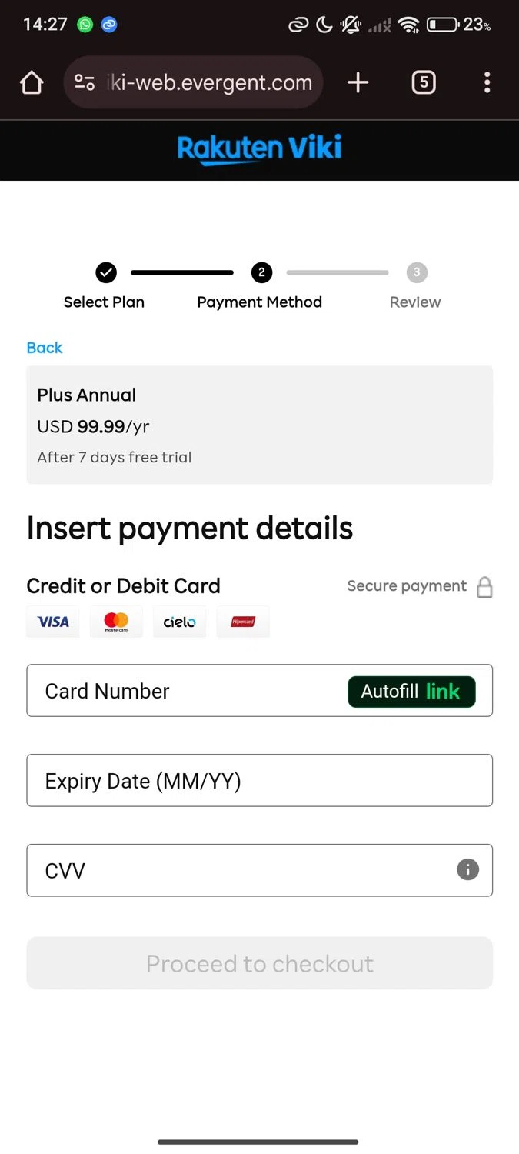519x1154 pixels.
Task: Click the Rakuten Viki logo
Action: (260, 148)
